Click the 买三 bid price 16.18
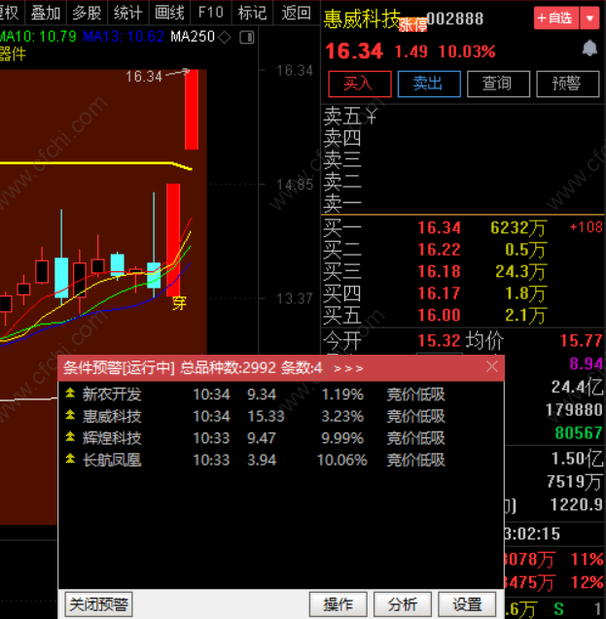Image resolution: width=606 pixels, height=619 pixels. point(439,271)
